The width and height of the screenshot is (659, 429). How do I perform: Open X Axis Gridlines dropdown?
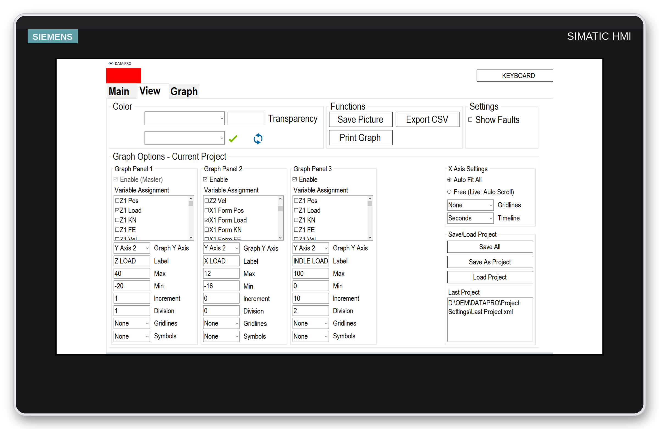coord(470,205)
